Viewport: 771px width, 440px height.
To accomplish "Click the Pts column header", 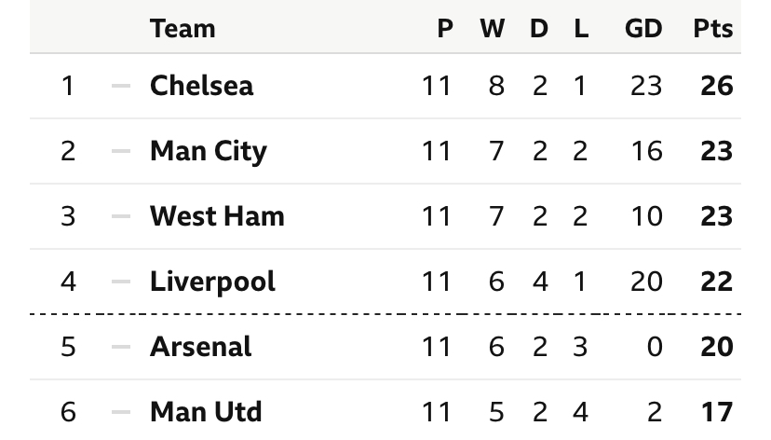I will (x=713, y=28).
